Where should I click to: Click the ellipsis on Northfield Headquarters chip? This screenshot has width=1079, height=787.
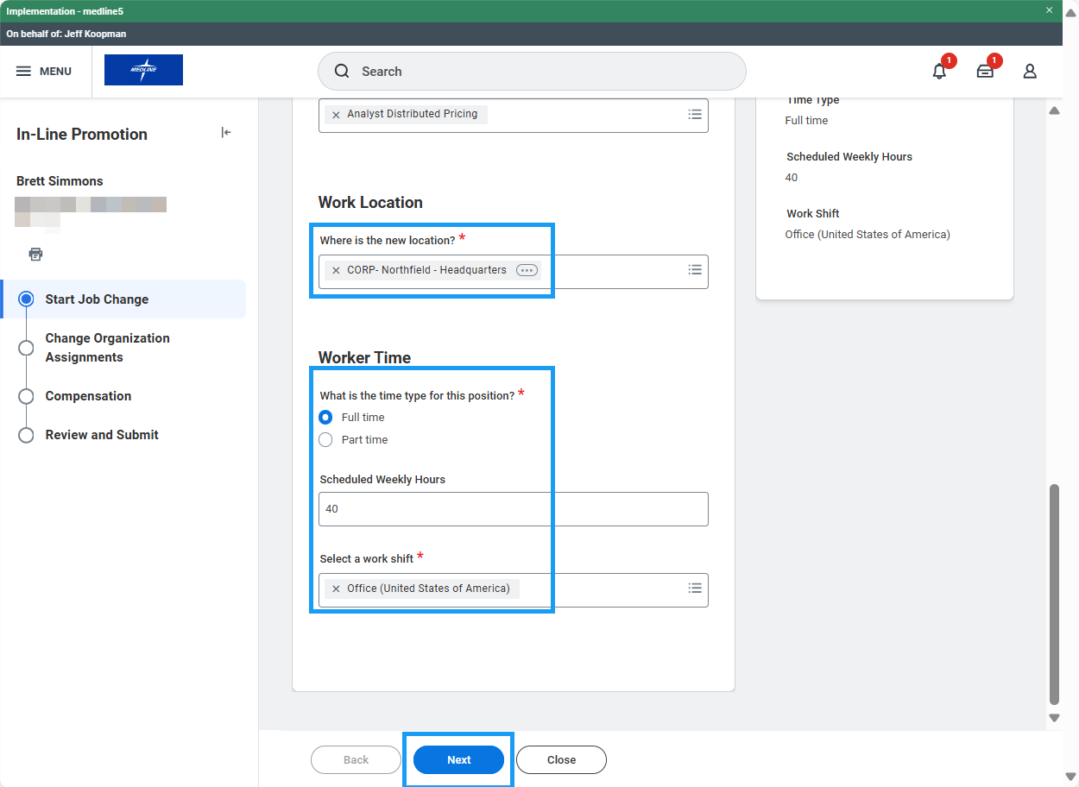(527, 270)
